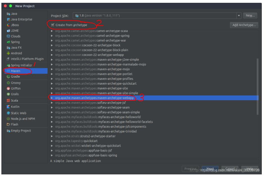Expand the maven-archetype-quickstart node
Viewport: 266px width, 180px height.
pyautogui.click(x=52, y=84)
